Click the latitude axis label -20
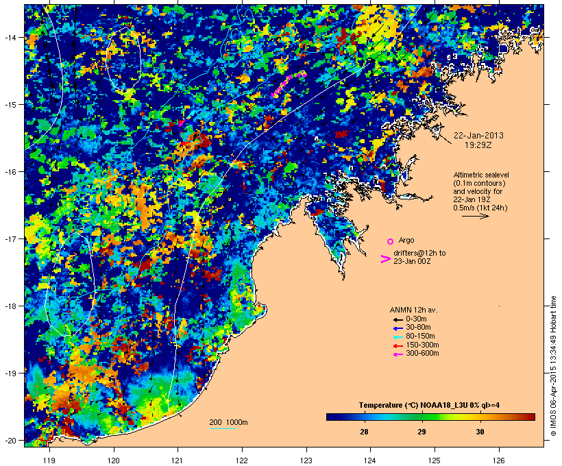Viewport: 562px width, 466px height. pos(10,440)
